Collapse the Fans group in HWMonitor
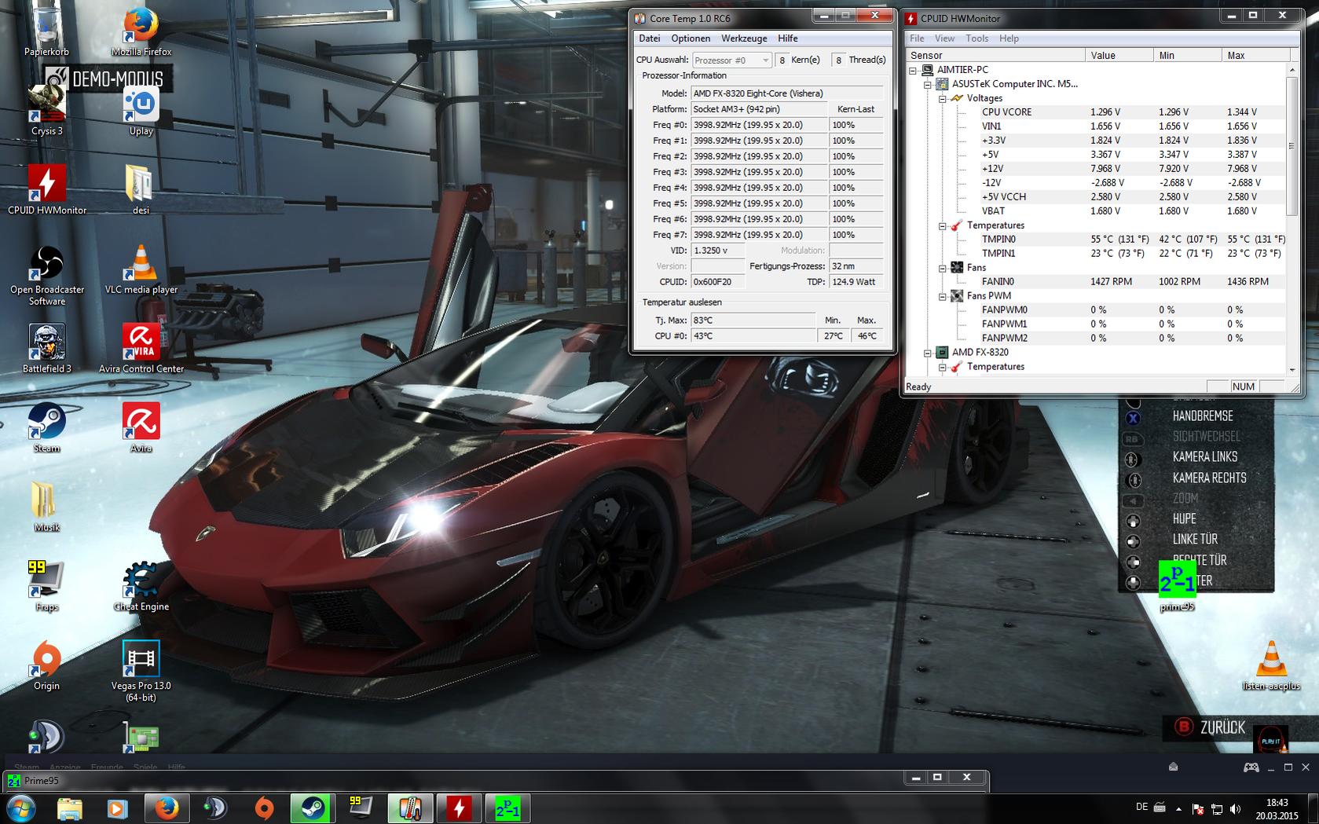 (942, 268)
